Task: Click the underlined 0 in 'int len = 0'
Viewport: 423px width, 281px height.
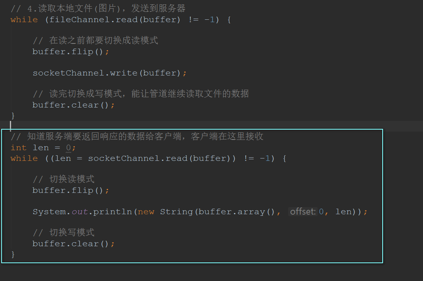Action: coord(68,148)
